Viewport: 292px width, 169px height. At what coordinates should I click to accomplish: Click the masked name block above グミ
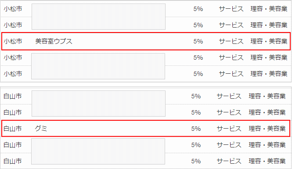click(x=98, y=104)
